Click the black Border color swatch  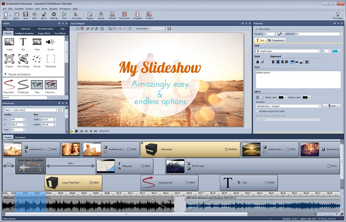tap(281, 98)
